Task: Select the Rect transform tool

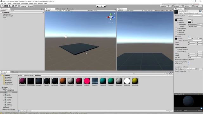Action: point(16,6)
